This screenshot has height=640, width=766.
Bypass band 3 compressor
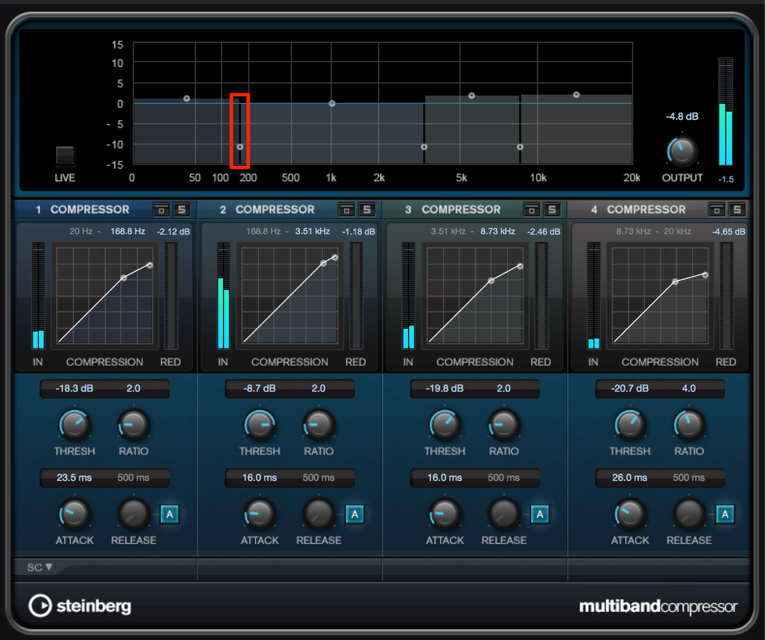(x=532, y=210)
